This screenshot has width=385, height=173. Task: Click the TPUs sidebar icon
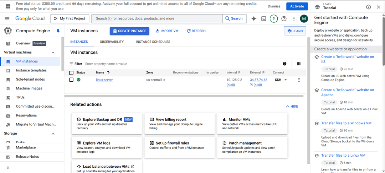(8, 98)
